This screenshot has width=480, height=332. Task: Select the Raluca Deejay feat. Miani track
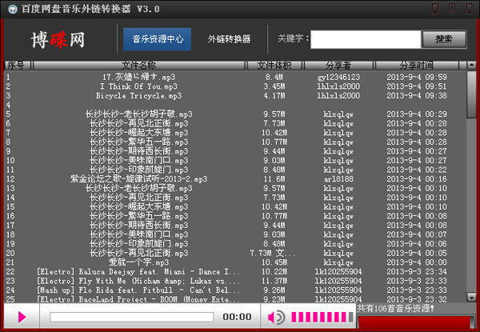click(138, 271)
